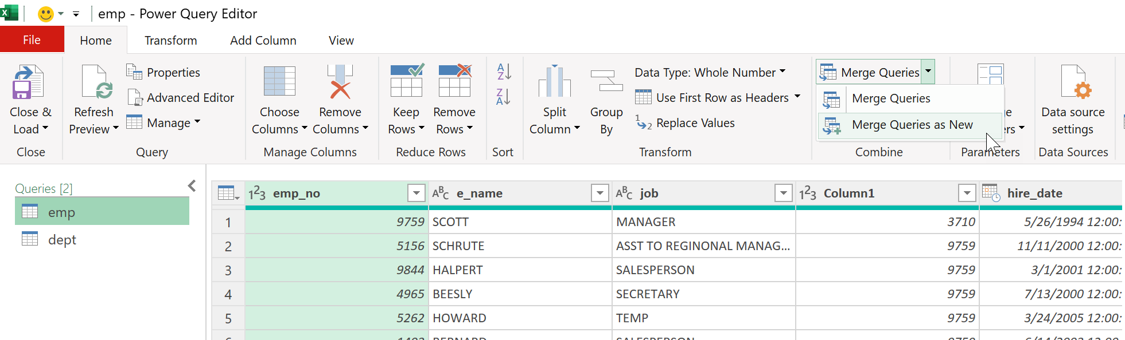Open the Add Column tab
The height and width of the screenshot is (340, 1125).
[263, 41]
